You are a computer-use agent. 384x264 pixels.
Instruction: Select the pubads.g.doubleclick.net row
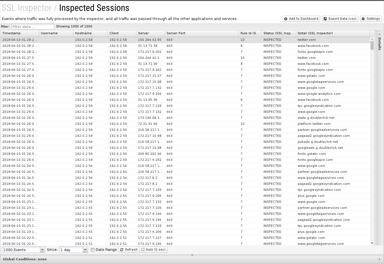tap(185, 142)
